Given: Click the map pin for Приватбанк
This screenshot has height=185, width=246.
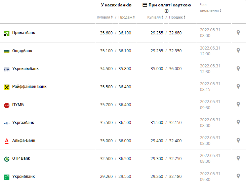Looking at the screenshot, I should point(238,33).
